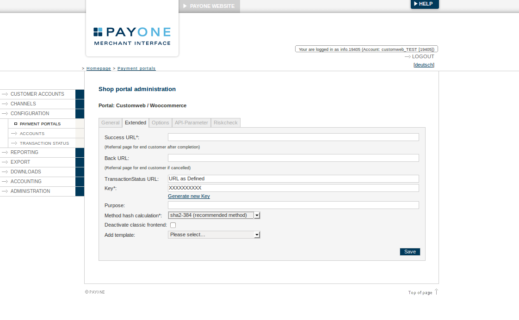
Task: Click the PAYONE Merchant Interface logo
Action: [x=132, y=36]
